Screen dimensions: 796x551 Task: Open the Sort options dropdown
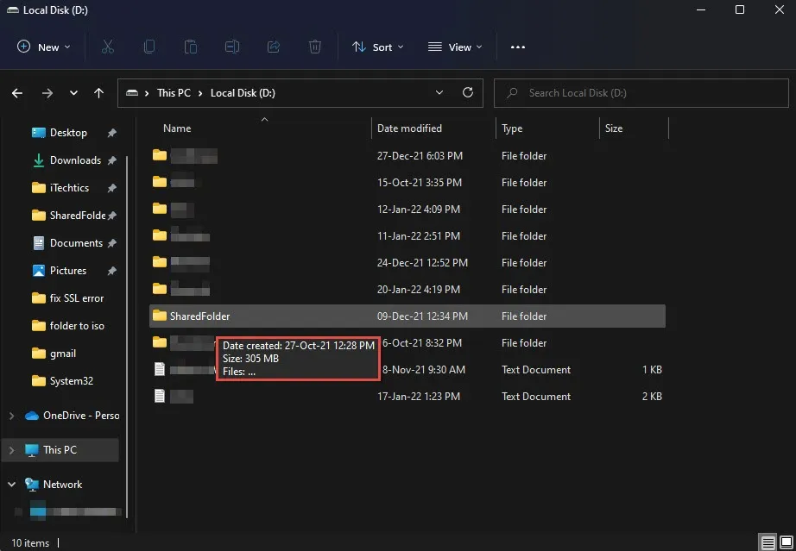tap(377, 47)
